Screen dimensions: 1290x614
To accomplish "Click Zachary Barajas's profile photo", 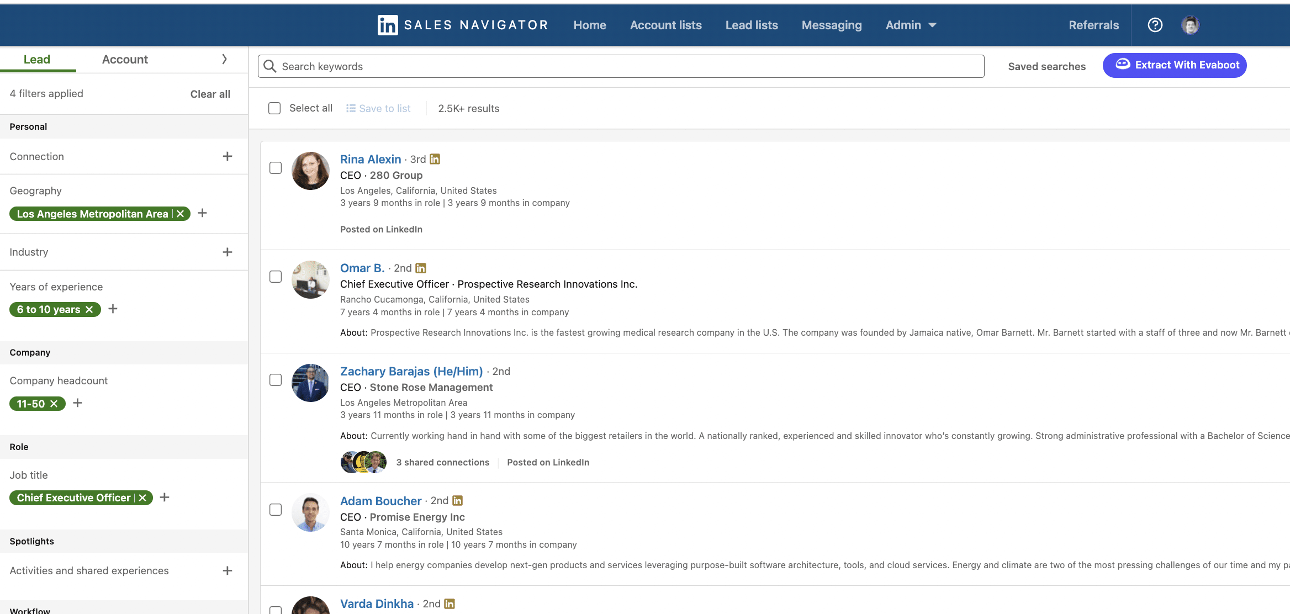I will pos(310,383).
